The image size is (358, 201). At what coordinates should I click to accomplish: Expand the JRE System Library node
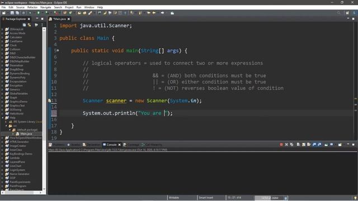click(6, 122)
